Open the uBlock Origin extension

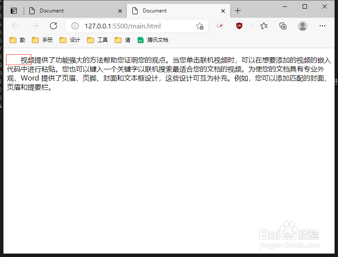click(x=239, y=26)
